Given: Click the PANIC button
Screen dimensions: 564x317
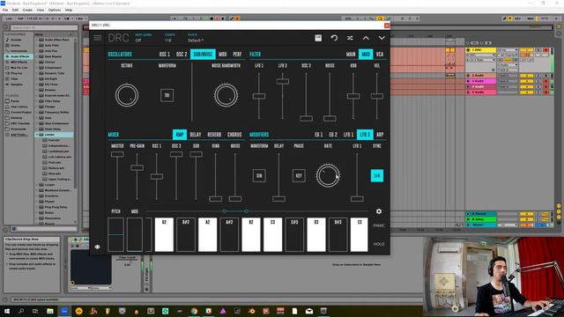Looking at the screenshot, I should (379, 225).
